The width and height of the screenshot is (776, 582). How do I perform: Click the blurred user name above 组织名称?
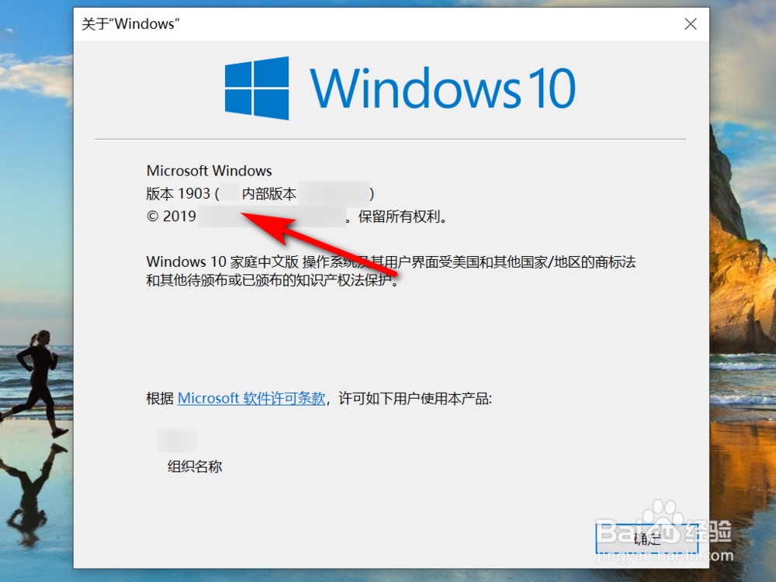point(177,441)
